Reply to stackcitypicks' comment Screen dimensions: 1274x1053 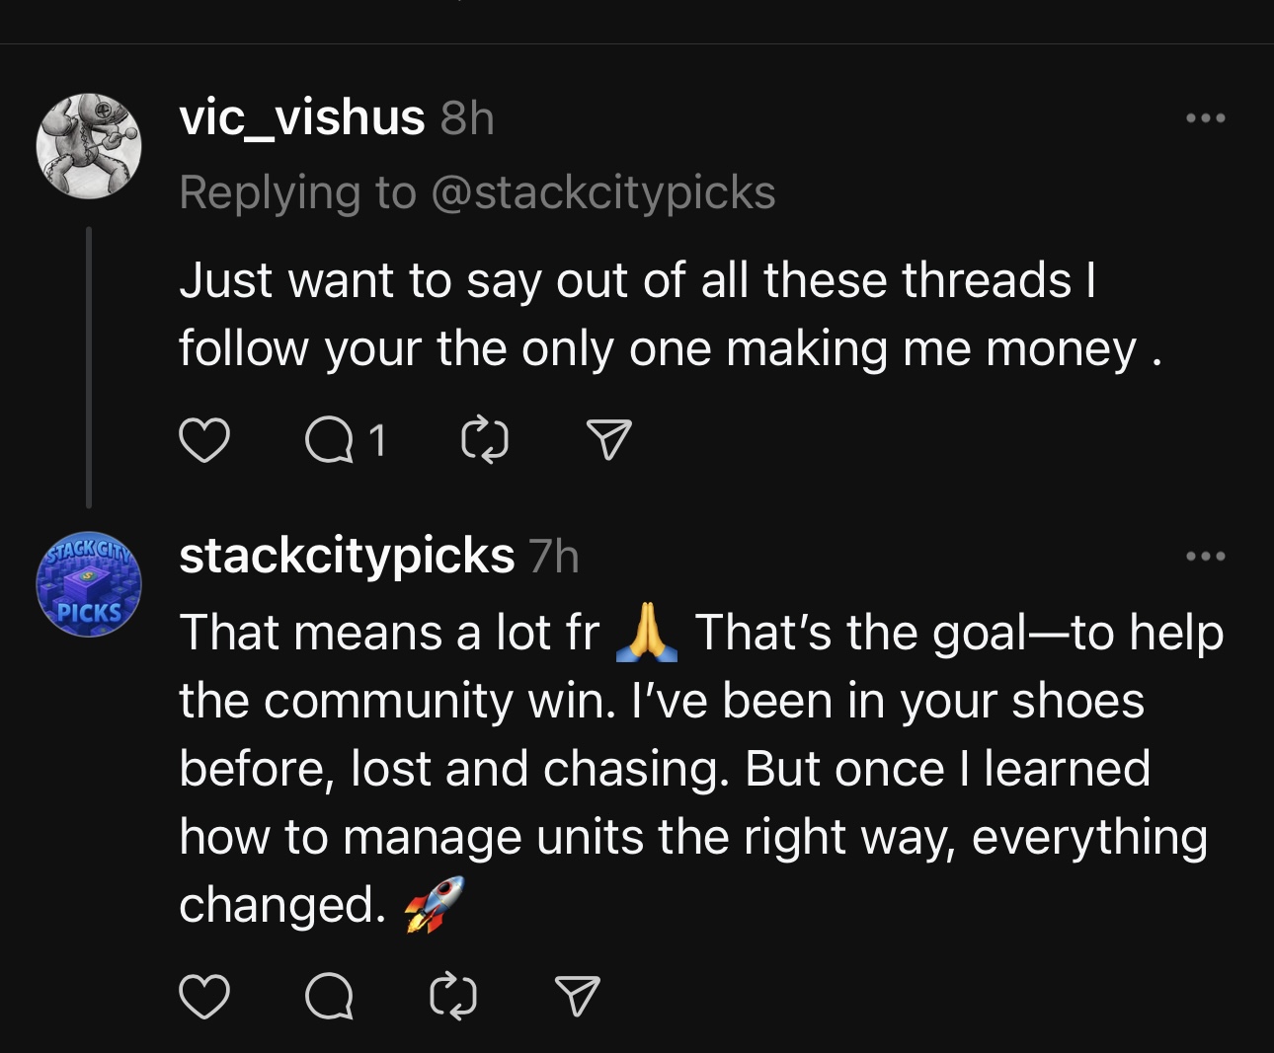331,1000
